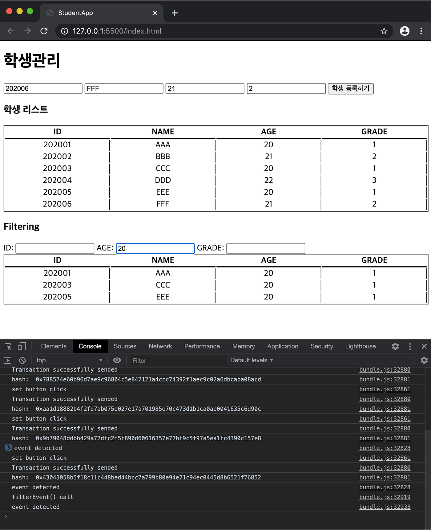Click cell 202004 in the student list
The width and height of the screenshot is (431, 530).
tap(57, 180)
